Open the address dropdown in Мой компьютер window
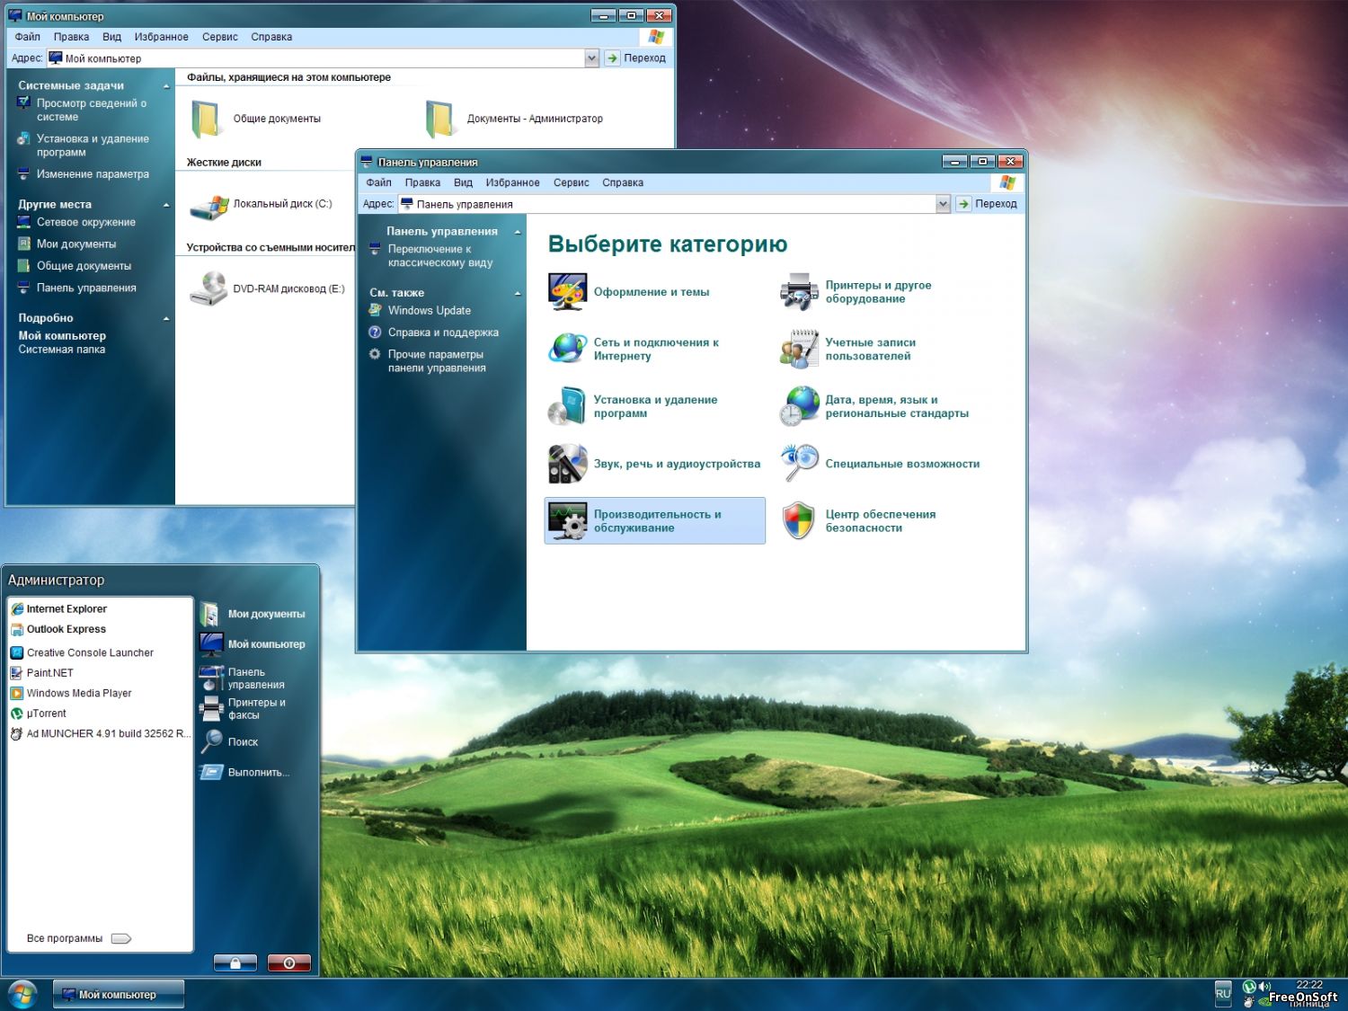Image resolution: width=1348 pixels, height=1011 pixels. (x=591, y=58)
